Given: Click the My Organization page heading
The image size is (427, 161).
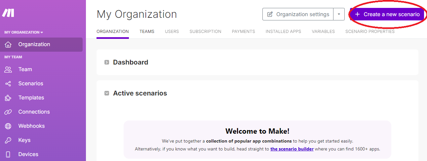Looking at the screenshot, I should pyautogui.click(x=137, y=14).
